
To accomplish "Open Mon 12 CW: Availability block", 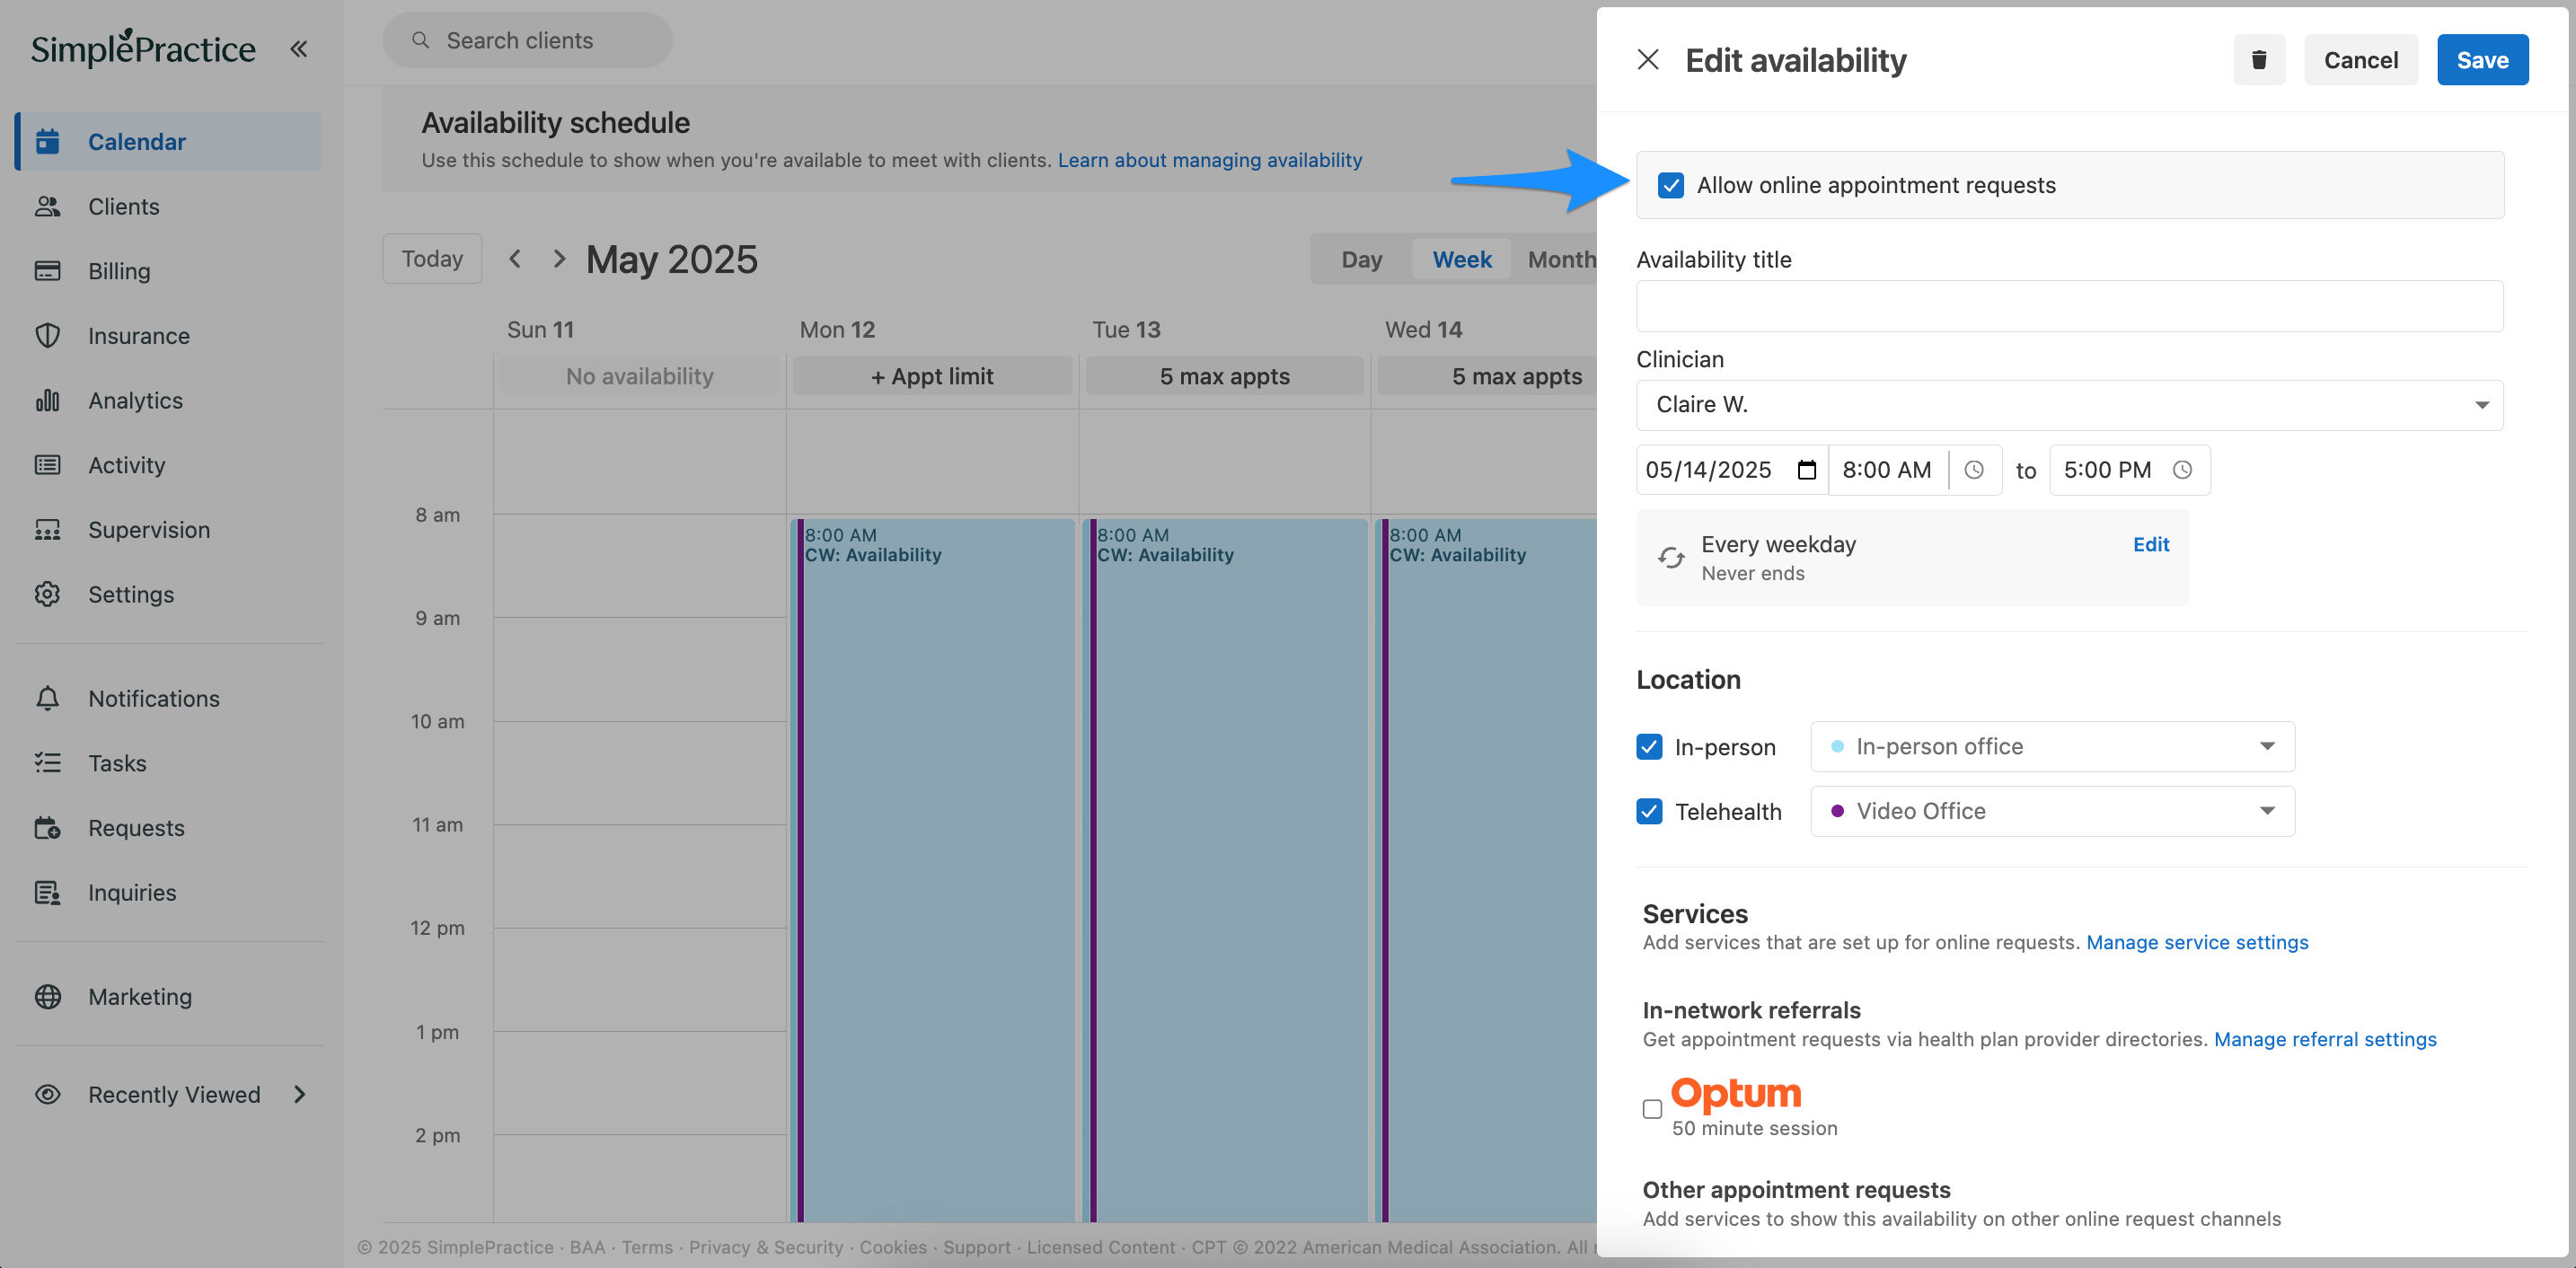I will click(932, 870).
